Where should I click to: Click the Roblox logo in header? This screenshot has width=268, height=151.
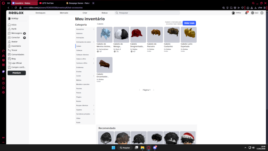tap(16, 13)
